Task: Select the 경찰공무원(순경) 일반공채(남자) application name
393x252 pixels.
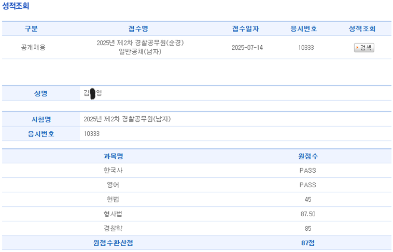Action: (140, 47)
